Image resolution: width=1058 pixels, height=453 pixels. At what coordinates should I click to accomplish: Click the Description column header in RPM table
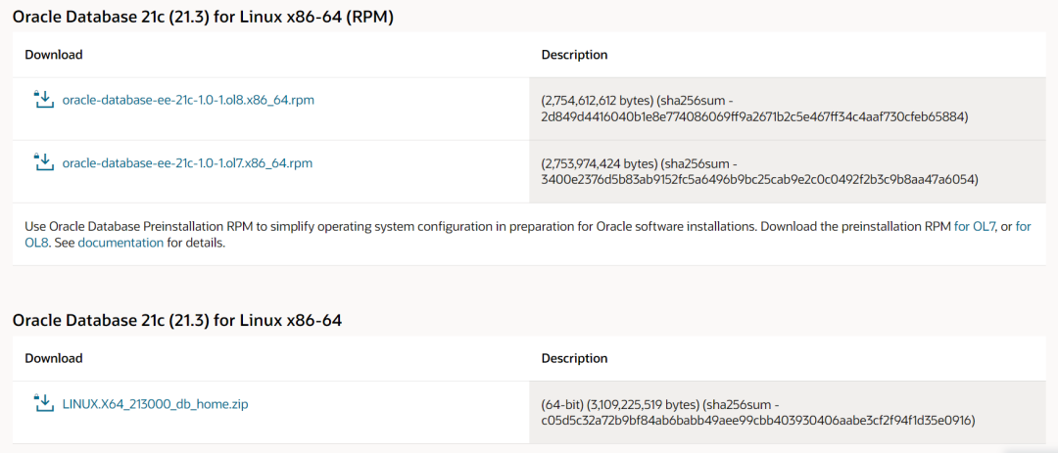tap(574, 55)
